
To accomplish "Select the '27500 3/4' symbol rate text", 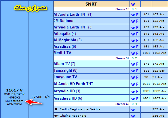I will pos(40,97).
